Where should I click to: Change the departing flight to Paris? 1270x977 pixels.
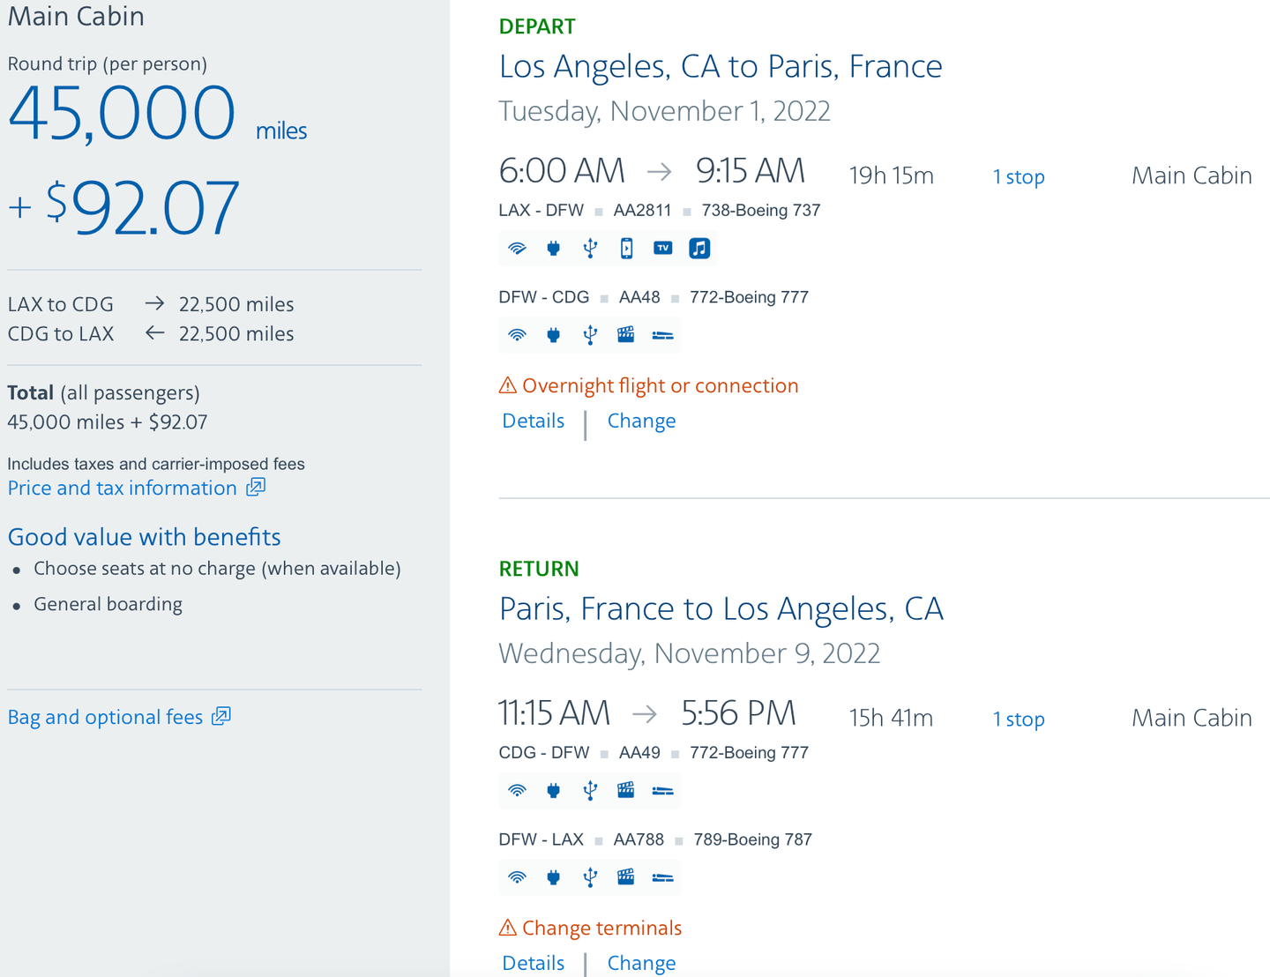[x=641, y=421]
